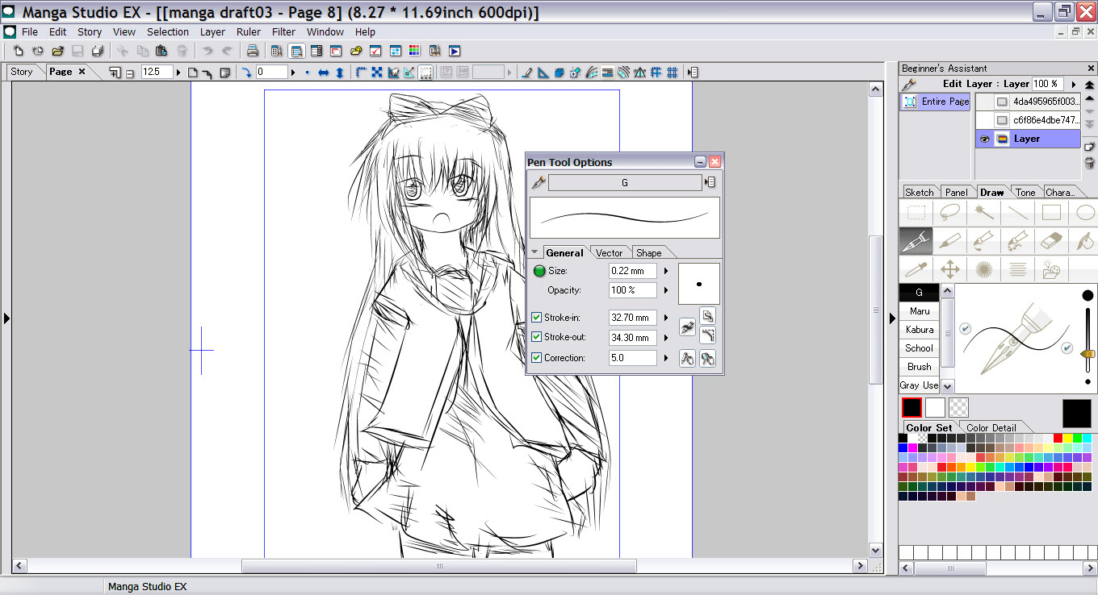Viewport: 1098px width, 595px height.
Task: Delete the layer with trash icon
Action: point(1088,163)
